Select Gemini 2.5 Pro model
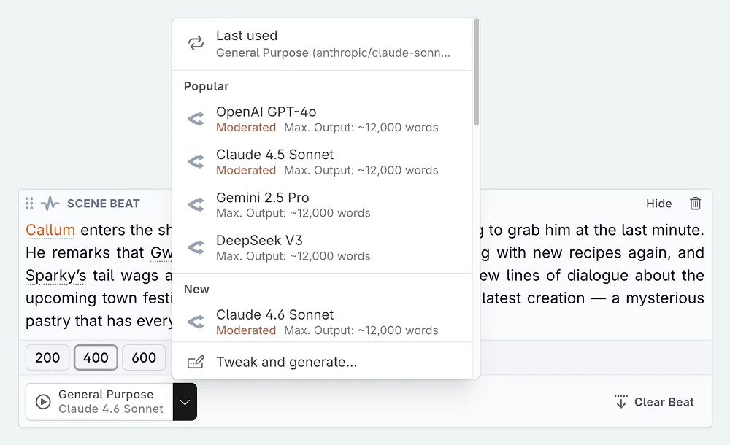 (322, 205)
